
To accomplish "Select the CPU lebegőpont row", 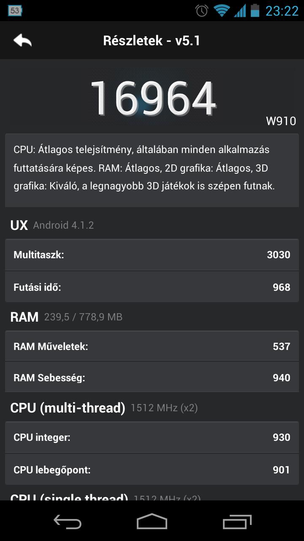I will (x=152, y=470).
